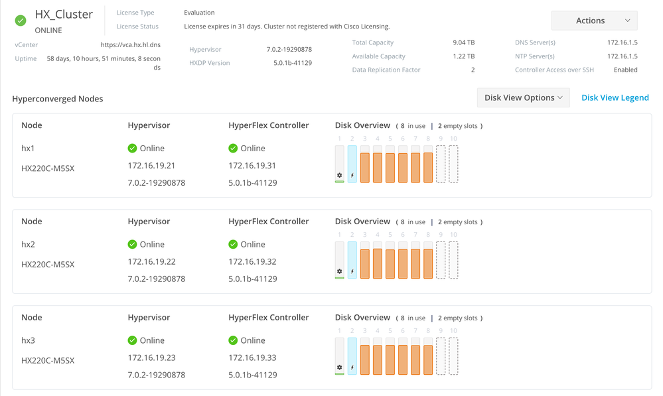
Task: Click hx3 hypervisor IP 172.16.19.23
Action: click(x=152, y=358)
